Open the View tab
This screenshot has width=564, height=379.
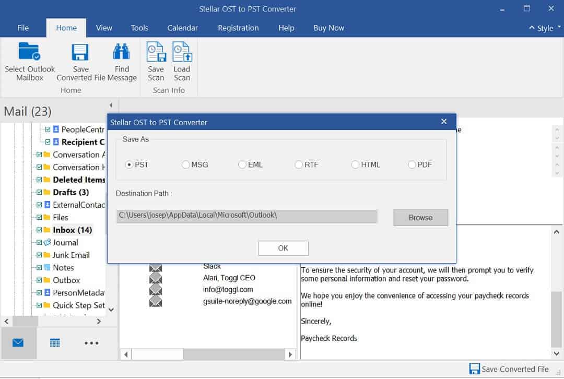(x=104, y=28)
